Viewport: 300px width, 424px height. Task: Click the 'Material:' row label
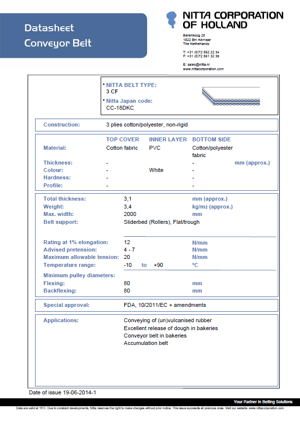pyautogui.click(x=55, y=148)
